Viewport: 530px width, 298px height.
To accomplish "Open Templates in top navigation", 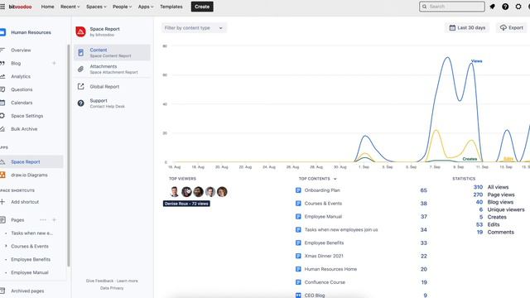I will click(171, 7).
